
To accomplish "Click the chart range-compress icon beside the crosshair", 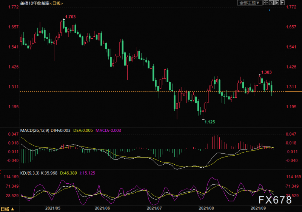I will click(271, 3).
